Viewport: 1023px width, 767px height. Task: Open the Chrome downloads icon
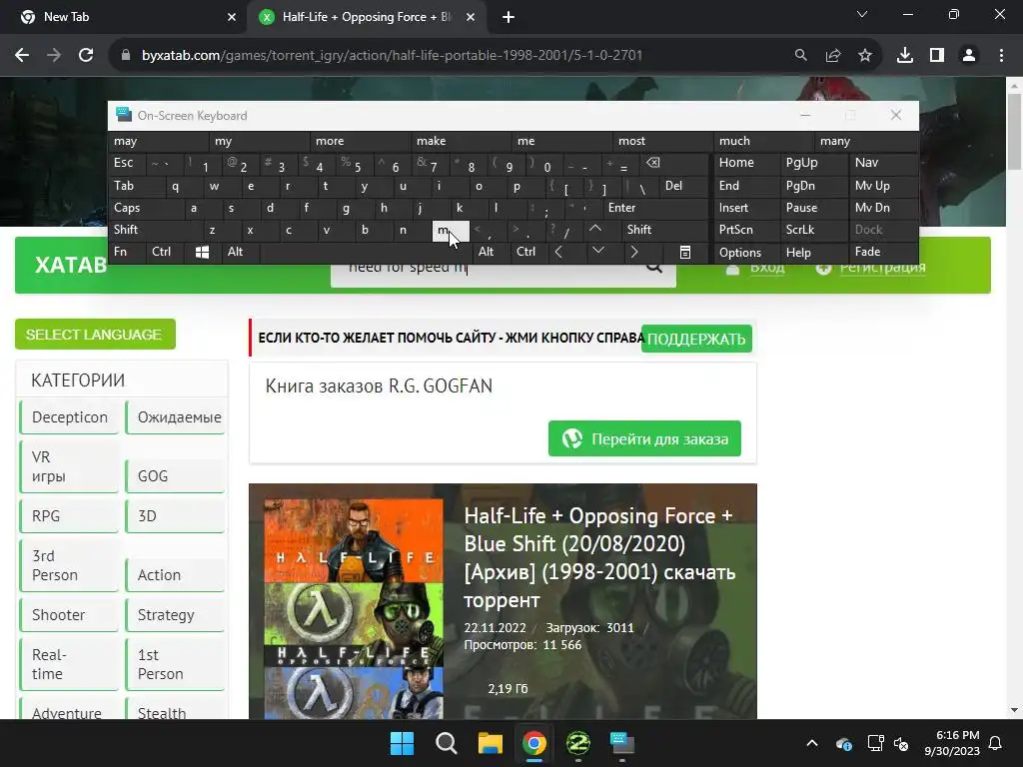click(x=905, y=56)
